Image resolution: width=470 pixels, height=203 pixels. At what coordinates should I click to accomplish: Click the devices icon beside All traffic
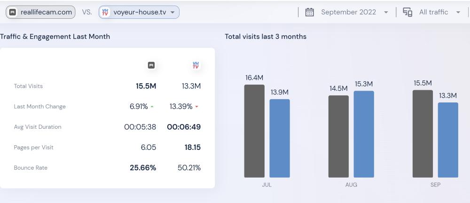(407, 12)
